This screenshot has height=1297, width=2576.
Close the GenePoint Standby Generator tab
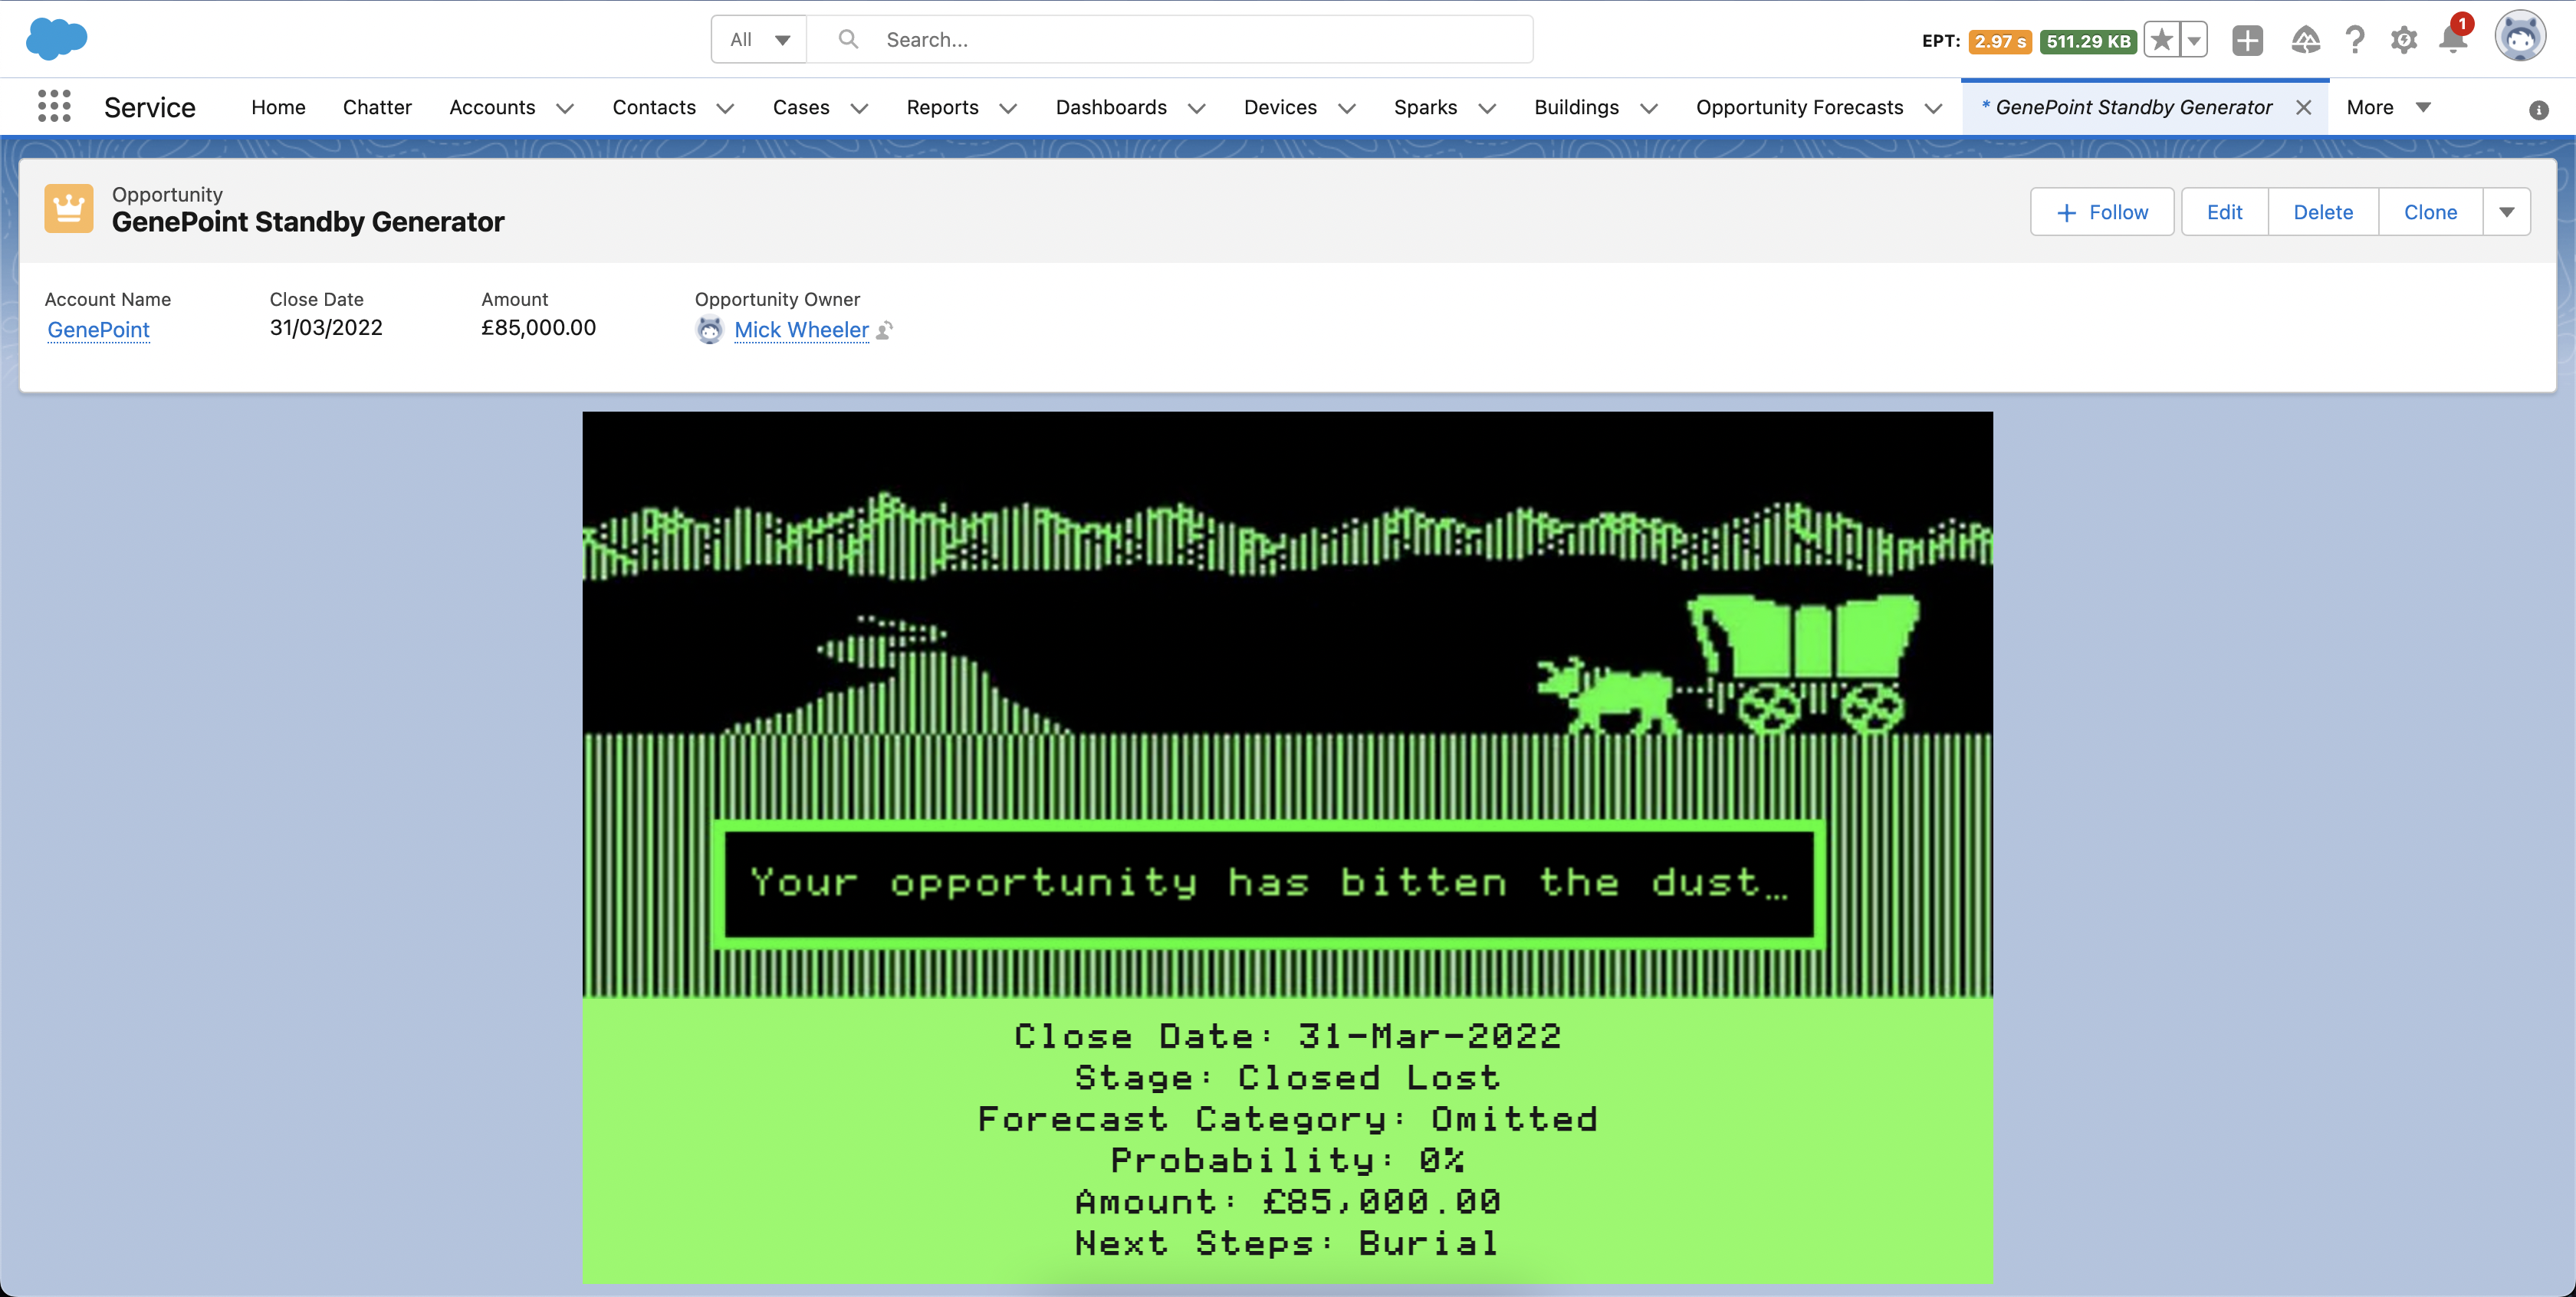2303,107
